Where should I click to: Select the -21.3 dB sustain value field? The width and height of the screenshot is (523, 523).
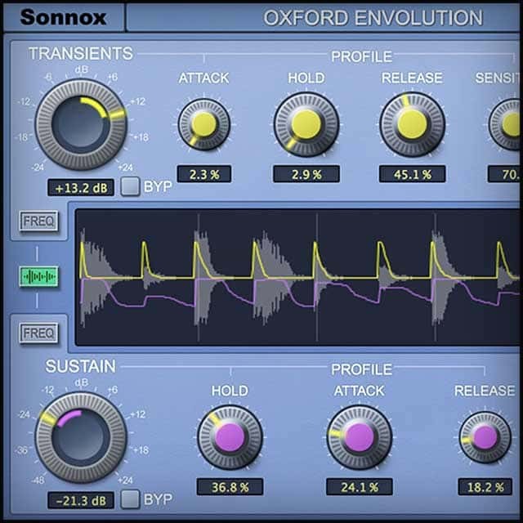[81, 498]
